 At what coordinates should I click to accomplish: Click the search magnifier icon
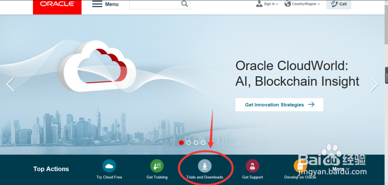click(x=184, y=4)
